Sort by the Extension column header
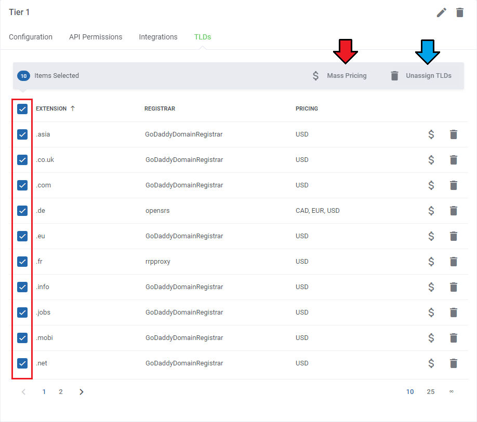 pyautogui.click(x=55, y=108)
